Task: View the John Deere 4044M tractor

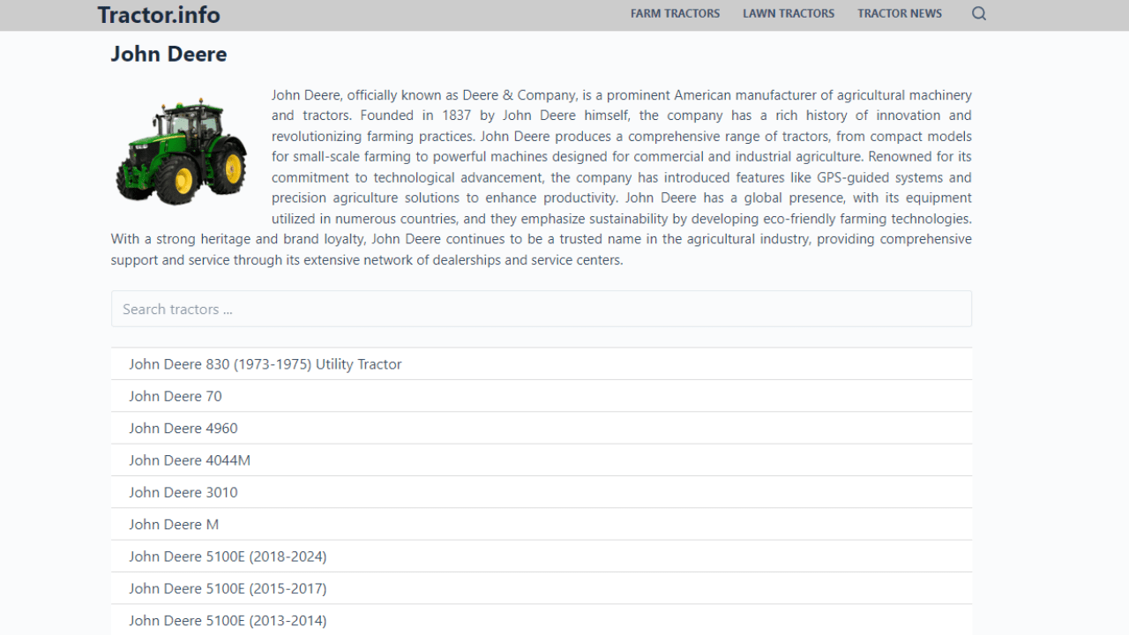Action: tap(190, 460)
